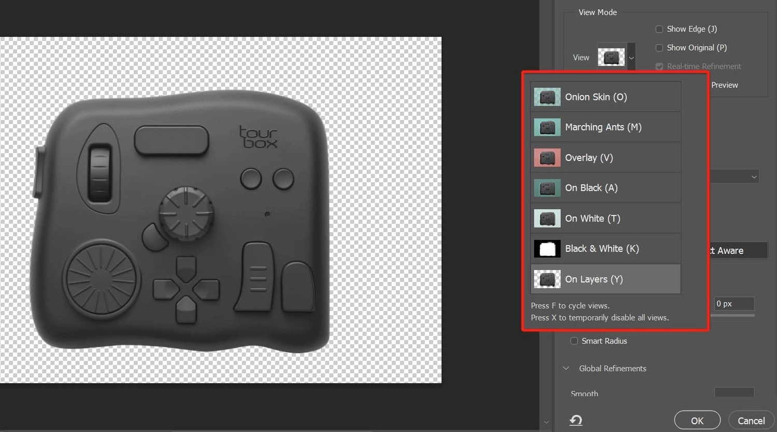Click the Object Aware button
Image resolution: width=777 pixels, height=432 pixels.
[x=739, y=250]
